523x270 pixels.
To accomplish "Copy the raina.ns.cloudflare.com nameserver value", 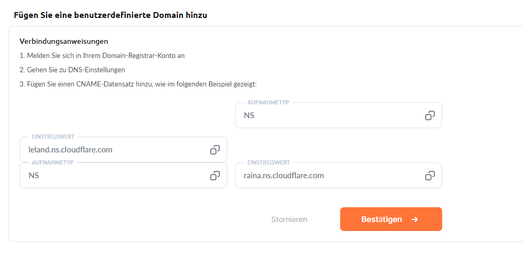I will [x=430, y=175].
